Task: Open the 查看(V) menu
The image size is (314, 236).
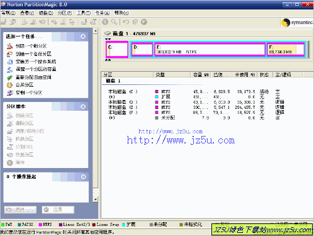Action: point(27,13)
